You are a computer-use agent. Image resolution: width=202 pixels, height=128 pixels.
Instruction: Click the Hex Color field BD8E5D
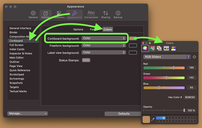[x=190, y=97]
